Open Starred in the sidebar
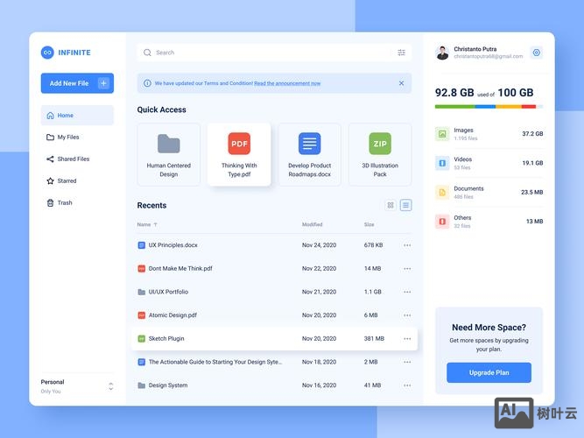This screenshot has width=584, height=438. click(x=67, y=181)
